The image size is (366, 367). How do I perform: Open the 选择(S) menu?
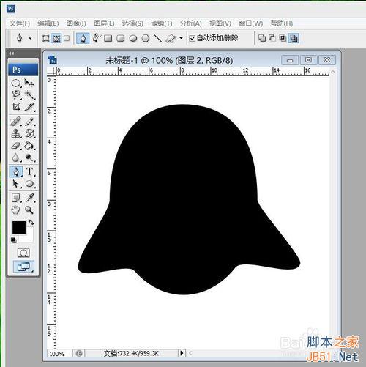pyautogui.click(x=132, y=23)
